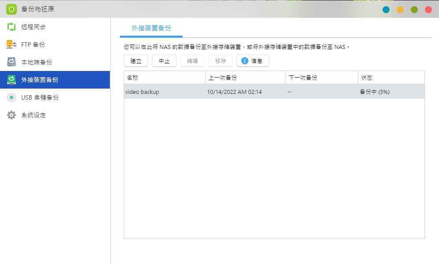This screenshot has height=264, width=439.
Task: Click the 编辑 edit button
Action: (192, 61)
